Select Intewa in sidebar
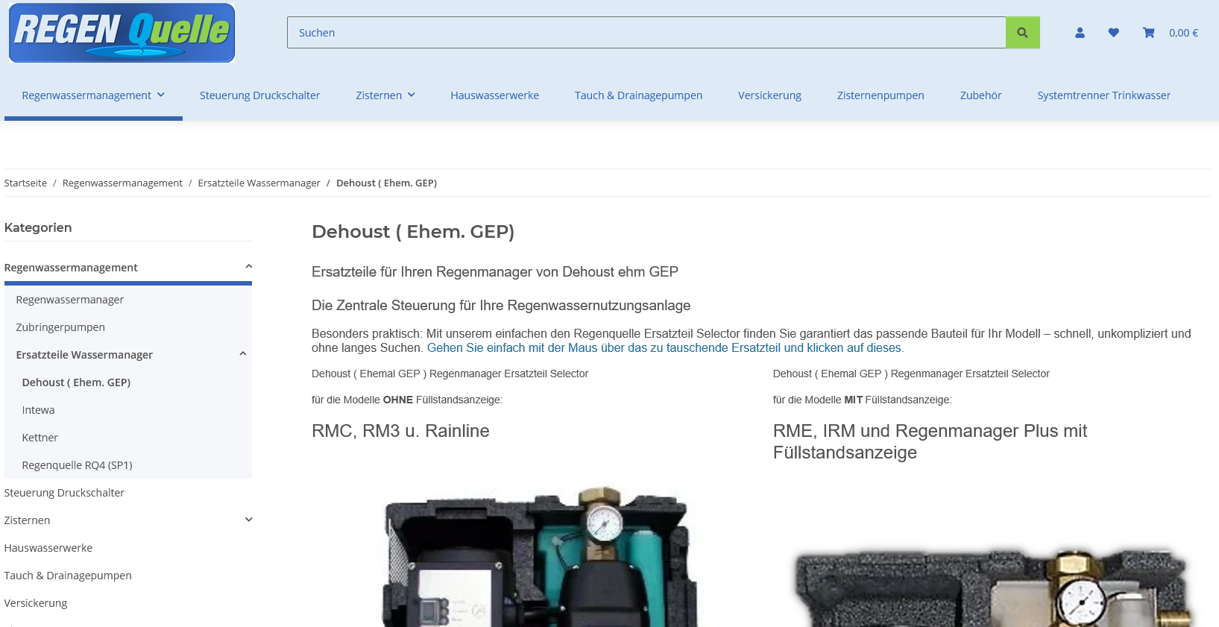Screen dimensions: 1219x627 [38, 410]
